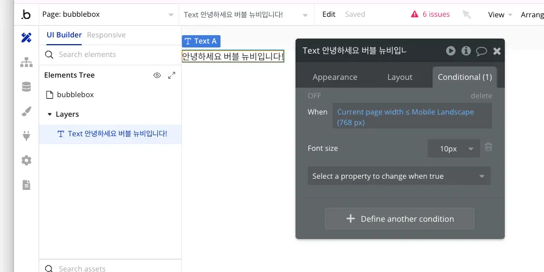Open the Layout tab

click(400, 77)
